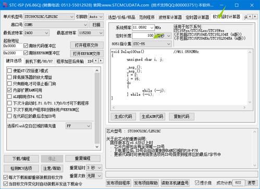Viewport: 260px width, 189px height.
Task: Click 注意/帮助 button
Action: point(52,168)
